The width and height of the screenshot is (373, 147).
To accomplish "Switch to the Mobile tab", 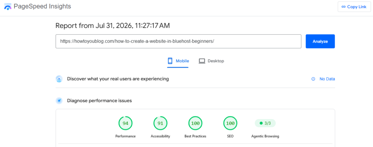I will [178, 61].
